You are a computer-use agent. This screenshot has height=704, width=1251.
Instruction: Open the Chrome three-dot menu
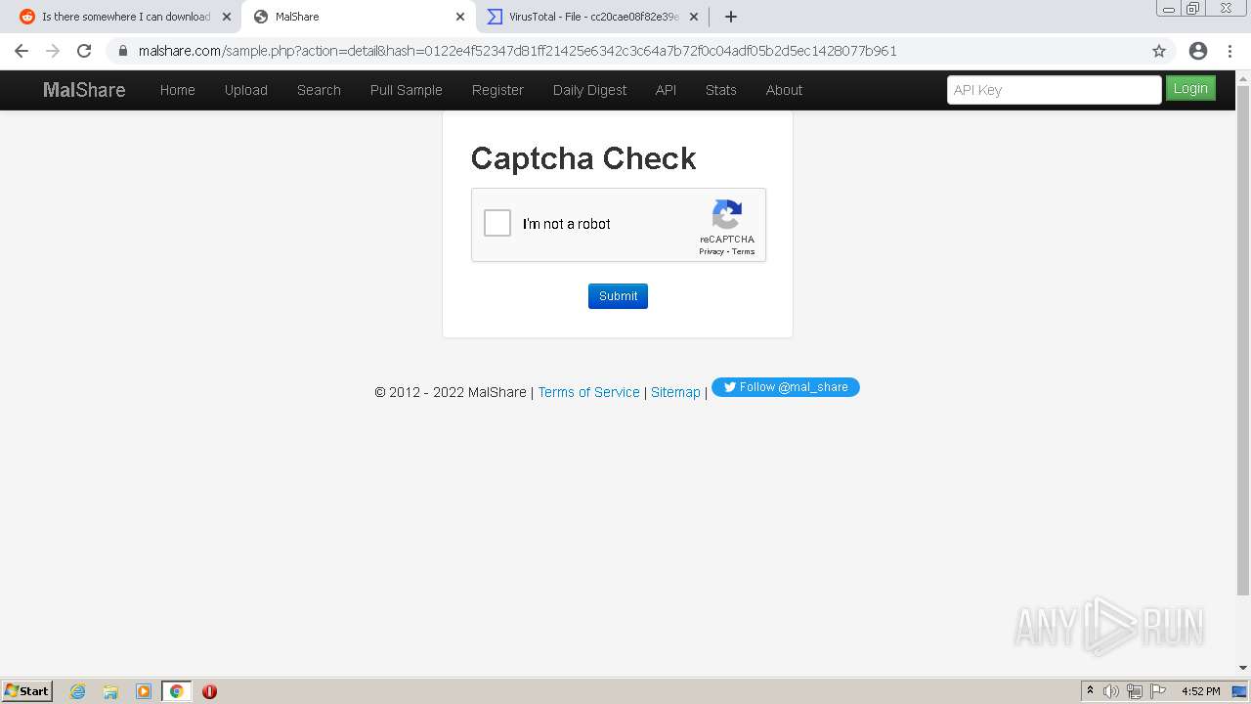pyautogui.click(x=1229, y=51)
